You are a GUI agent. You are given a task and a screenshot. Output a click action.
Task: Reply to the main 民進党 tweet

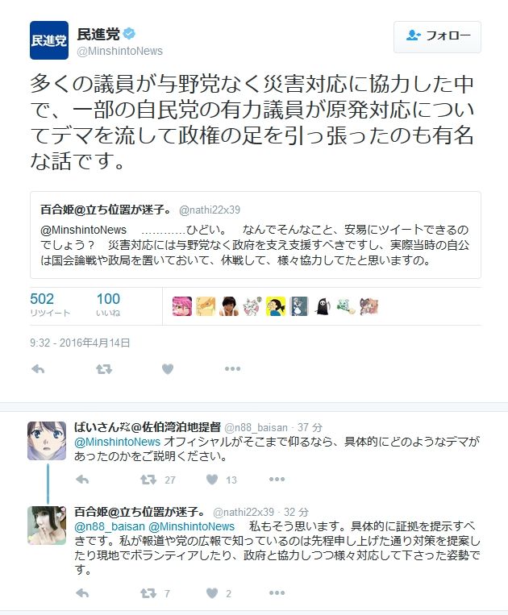pyautogui.click(x=38, y=368)
